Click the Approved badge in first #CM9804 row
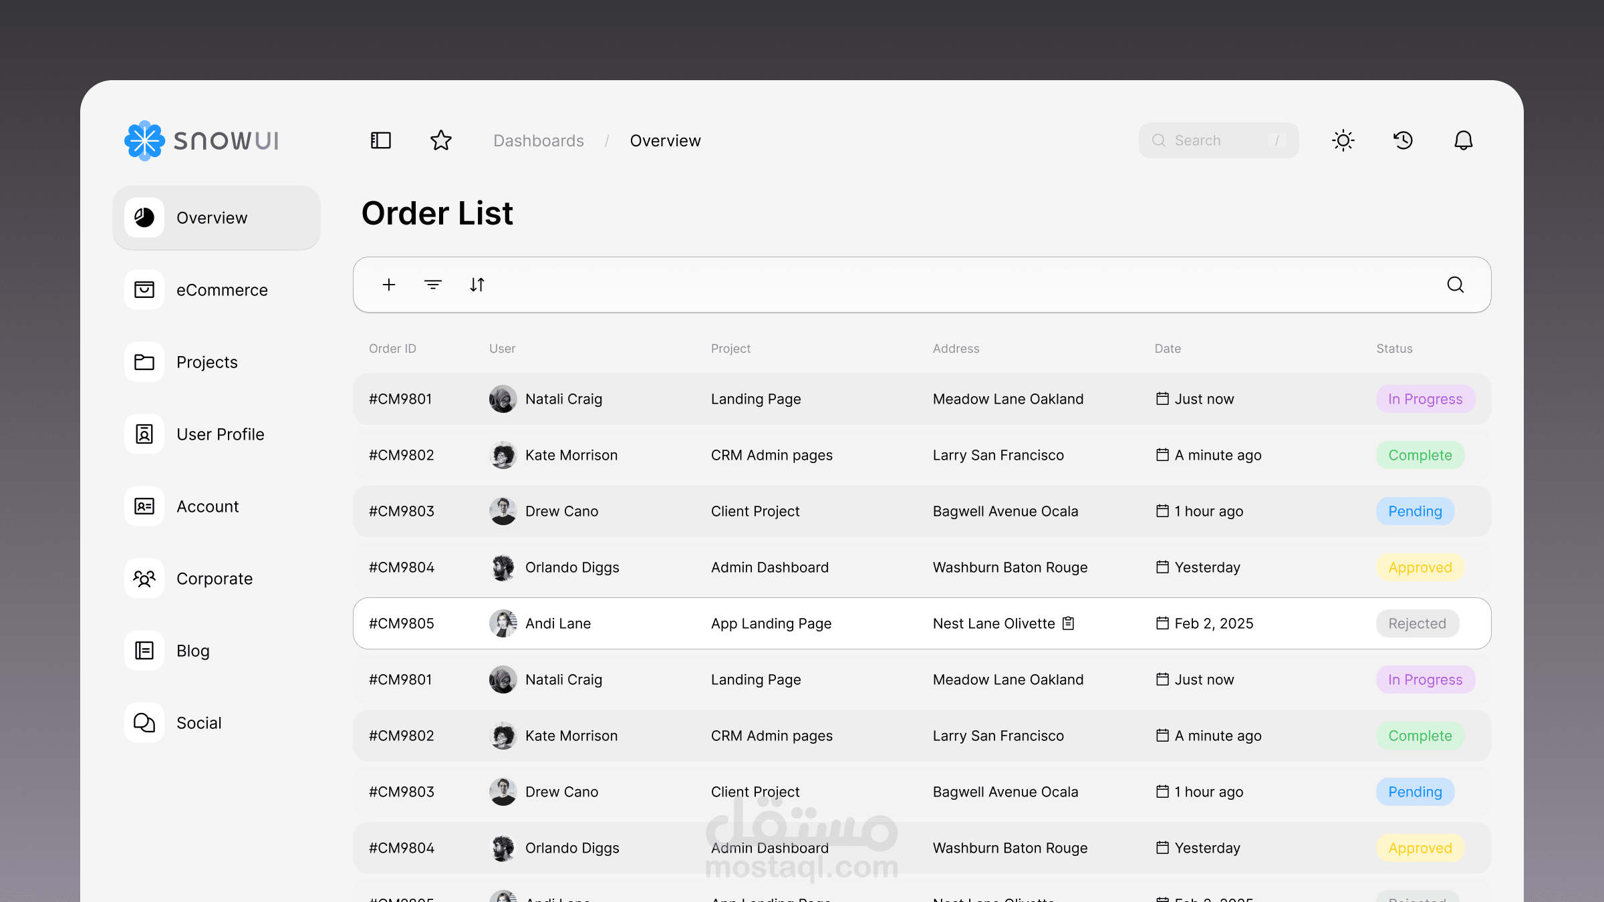Viewport: 1604px width, 902px height. pyautogui.click(x=1420, y=567)
